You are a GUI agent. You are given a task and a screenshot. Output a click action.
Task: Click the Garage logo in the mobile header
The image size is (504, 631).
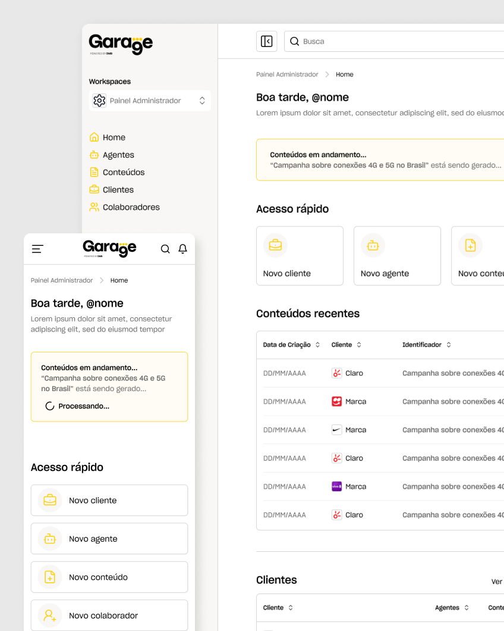[x=109, y=248]
